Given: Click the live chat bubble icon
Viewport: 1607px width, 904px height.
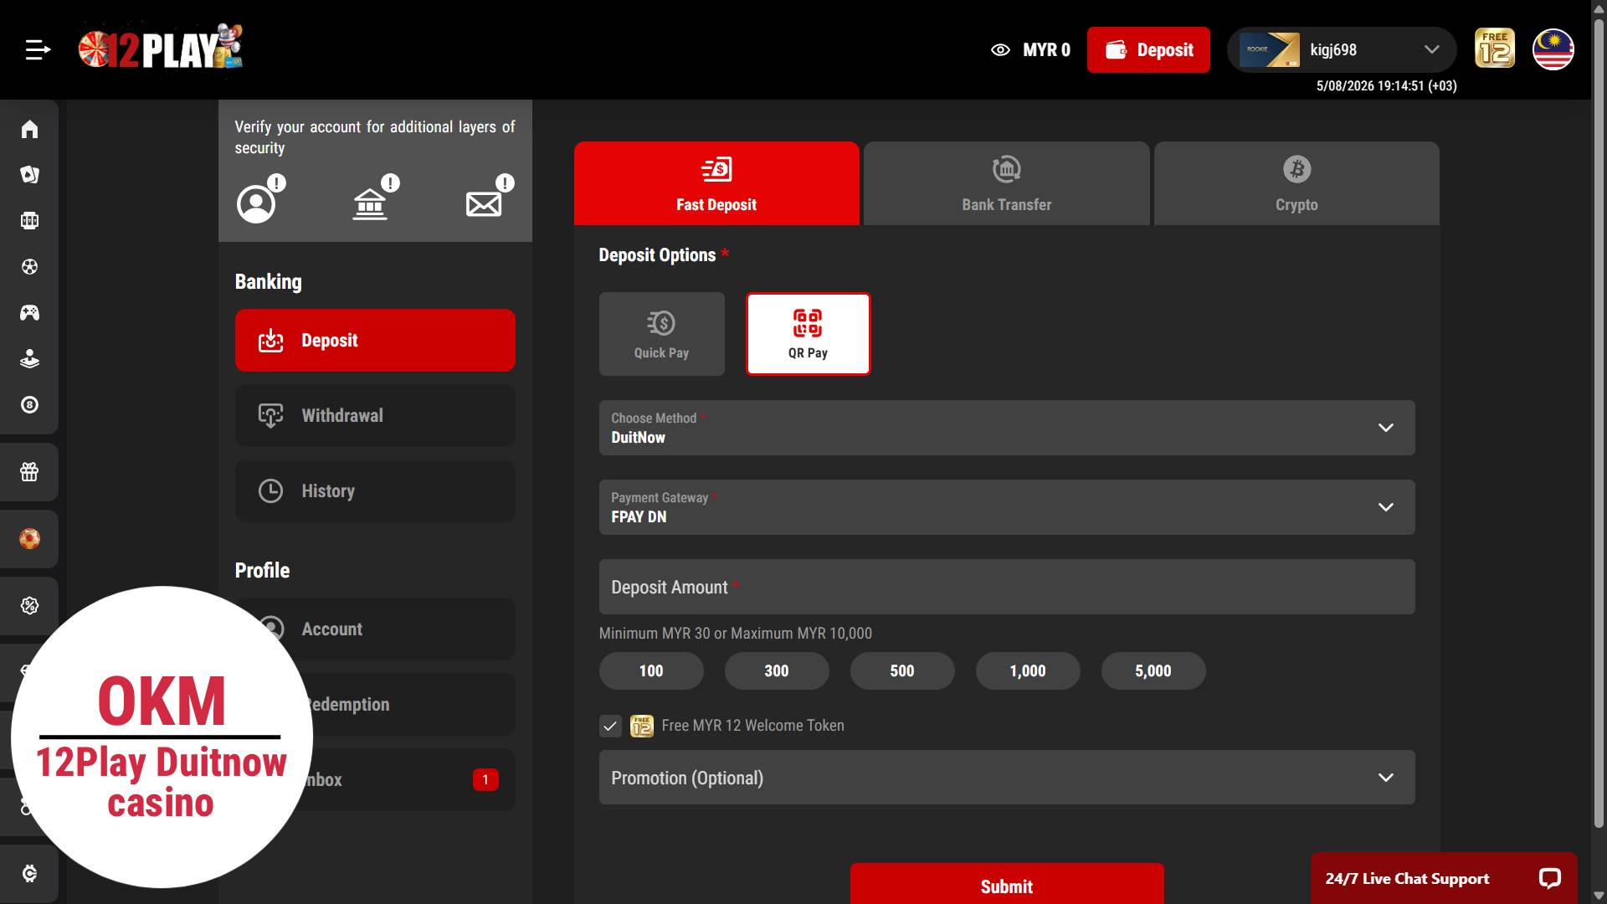Looking at the screenshot, I should [x=1550, y=878].
